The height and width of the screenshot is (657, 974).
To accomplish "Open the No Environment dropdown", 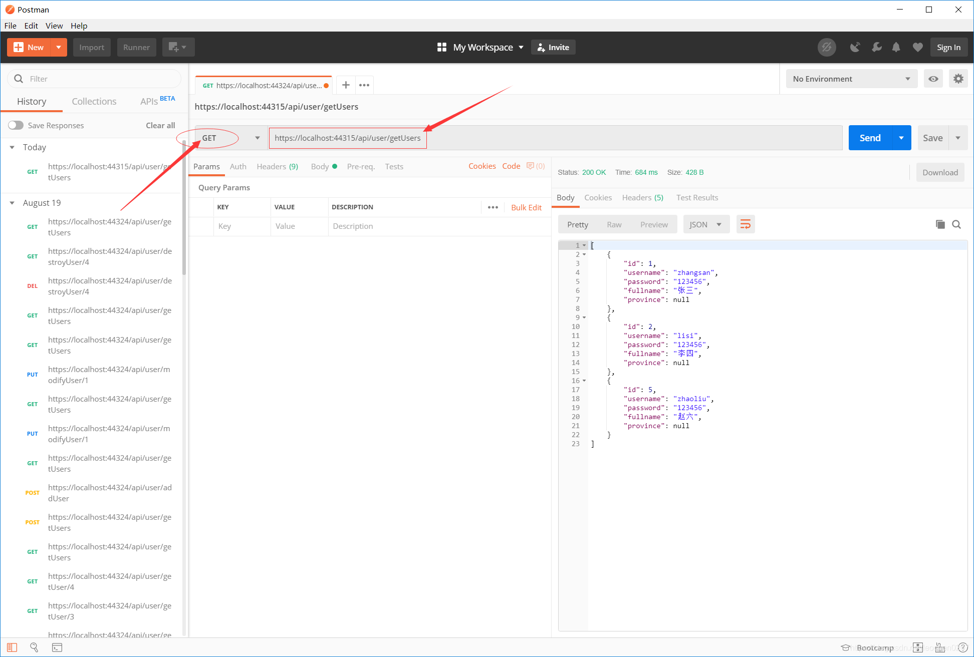I will [x=851, y=79].
